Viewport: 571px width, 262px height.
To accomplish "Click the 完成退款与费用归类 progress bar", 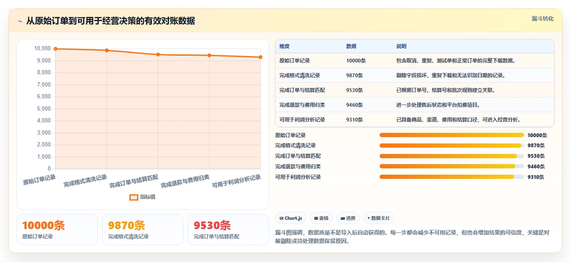I will coord(452,166).
